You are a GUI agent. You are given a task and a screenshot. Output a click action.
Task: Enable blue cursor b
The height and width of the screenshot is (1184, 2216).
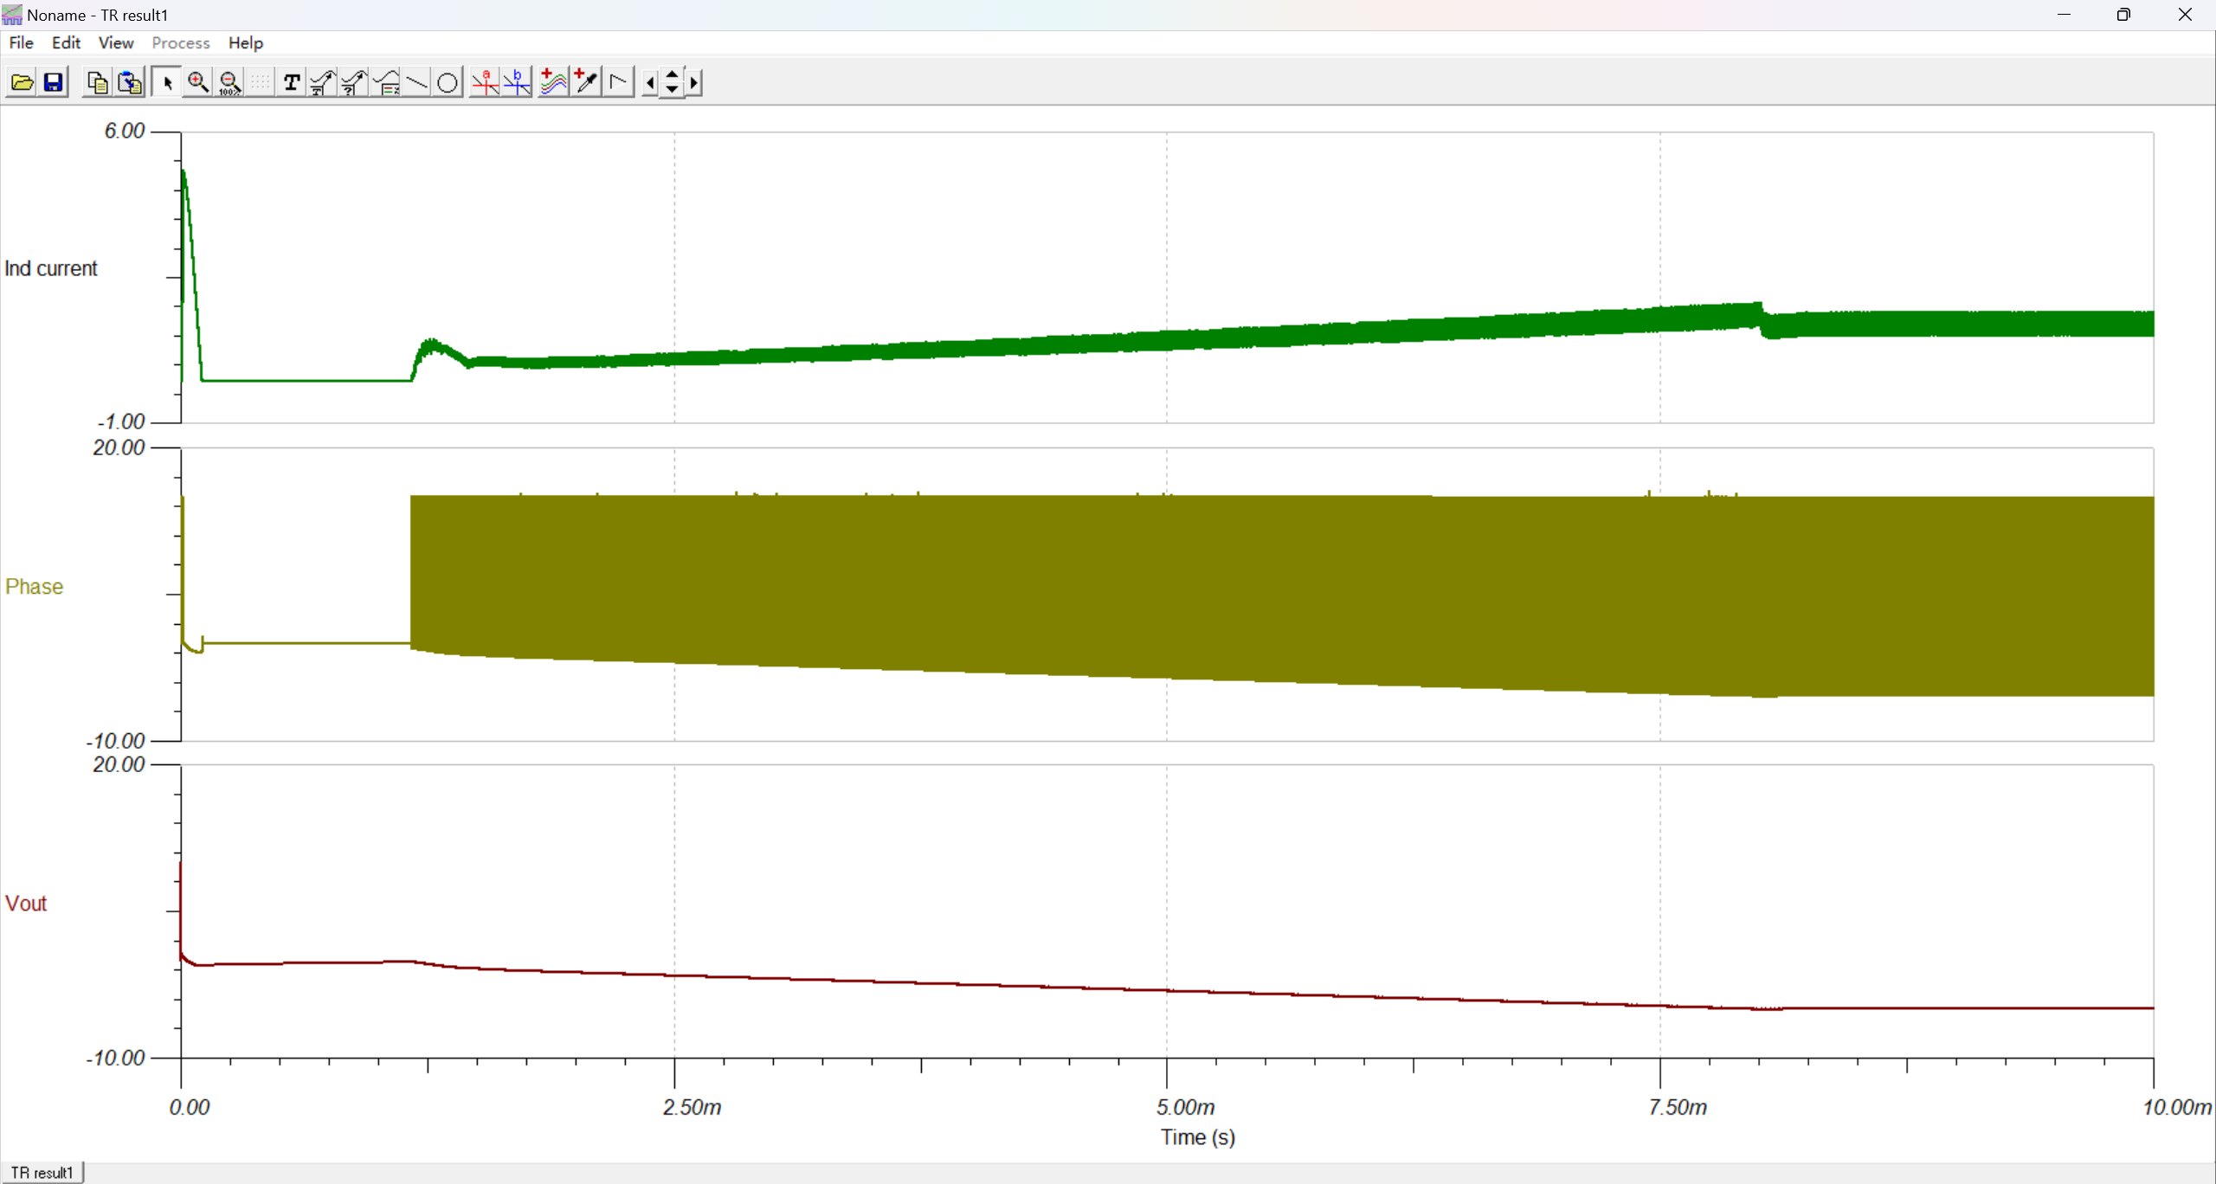pos(517,82)
